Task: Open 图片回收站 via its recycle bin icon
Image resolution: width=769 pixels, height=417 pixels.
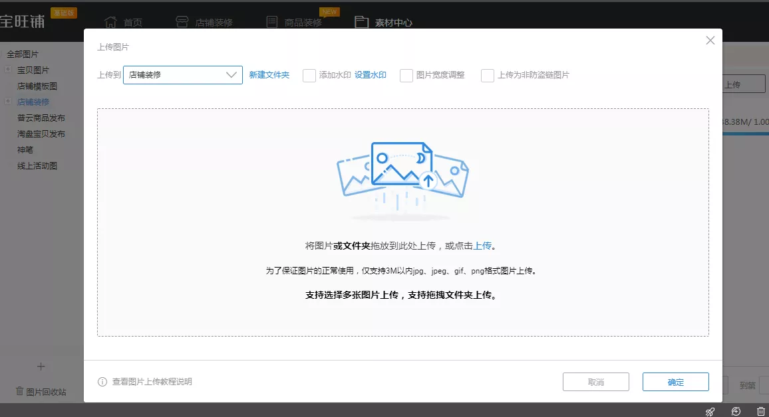Action: pos(20,391)
